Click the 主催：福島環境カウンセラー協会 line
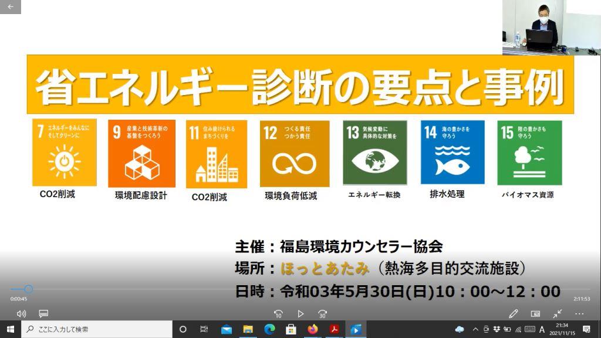This screenshot has width=601, height=338. [x=339, y=246]
